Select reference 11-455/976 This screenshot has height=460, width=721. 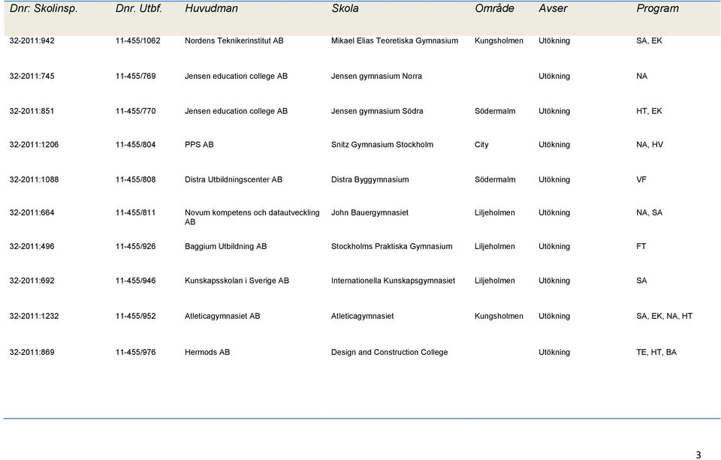tap(136, 353)
